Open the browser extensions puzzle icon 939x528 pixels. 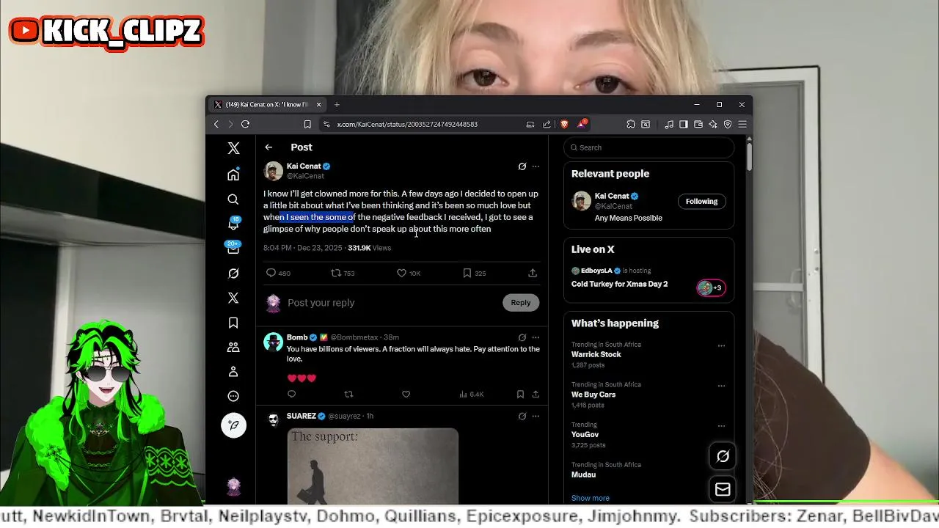coord(631,125)
